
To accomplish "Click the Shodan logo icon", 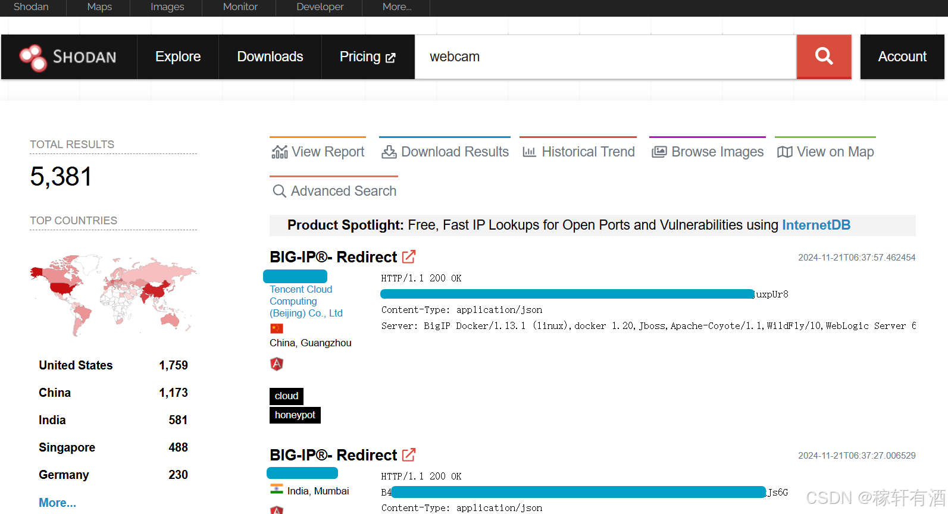I will tap(33, 58).
